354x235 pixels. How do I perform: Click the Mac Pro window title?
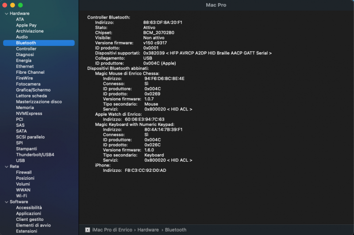tap(216, 5)
